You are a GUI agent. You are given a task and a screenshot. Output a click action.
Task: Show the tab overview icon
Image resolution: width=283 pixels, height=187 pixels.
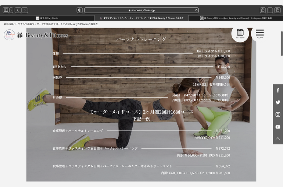point(277,10)
